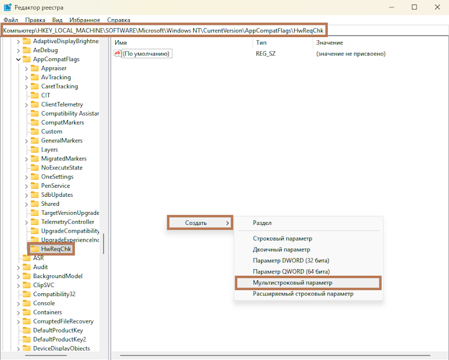Click the Имя column header
This screenshot has width=449, height=360.
tap(121, 43)
